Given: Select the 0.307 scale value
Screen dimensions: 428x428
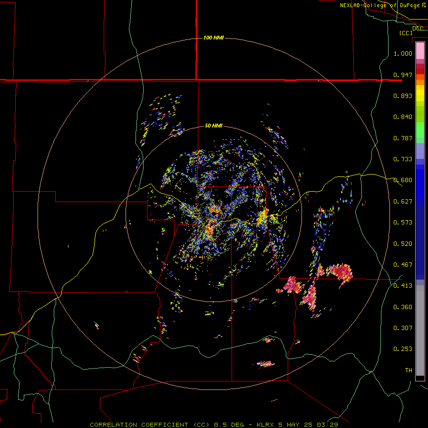Looking at the screenshot, I should [403, 328].
